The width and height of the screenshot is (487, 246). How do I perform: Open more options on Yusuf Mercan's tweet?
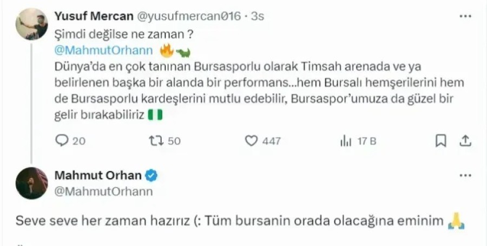[465, 16]
